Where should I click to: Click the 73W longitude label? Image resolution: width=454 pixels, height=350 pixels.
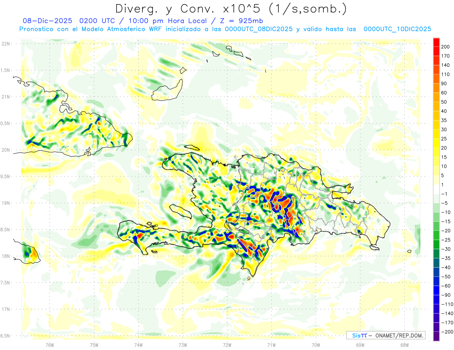coord(183,345)
